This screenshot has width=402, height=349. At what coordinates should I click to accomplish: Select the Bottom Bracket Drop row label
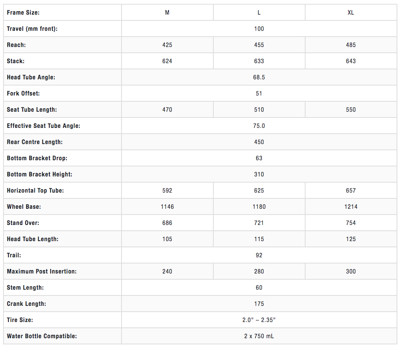point(37,158)
